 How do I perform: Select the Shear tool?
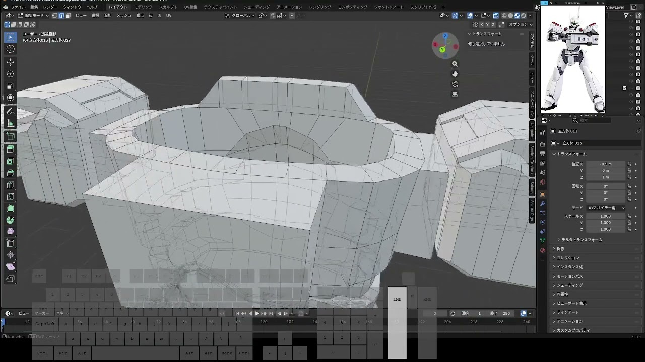(11, 266)
